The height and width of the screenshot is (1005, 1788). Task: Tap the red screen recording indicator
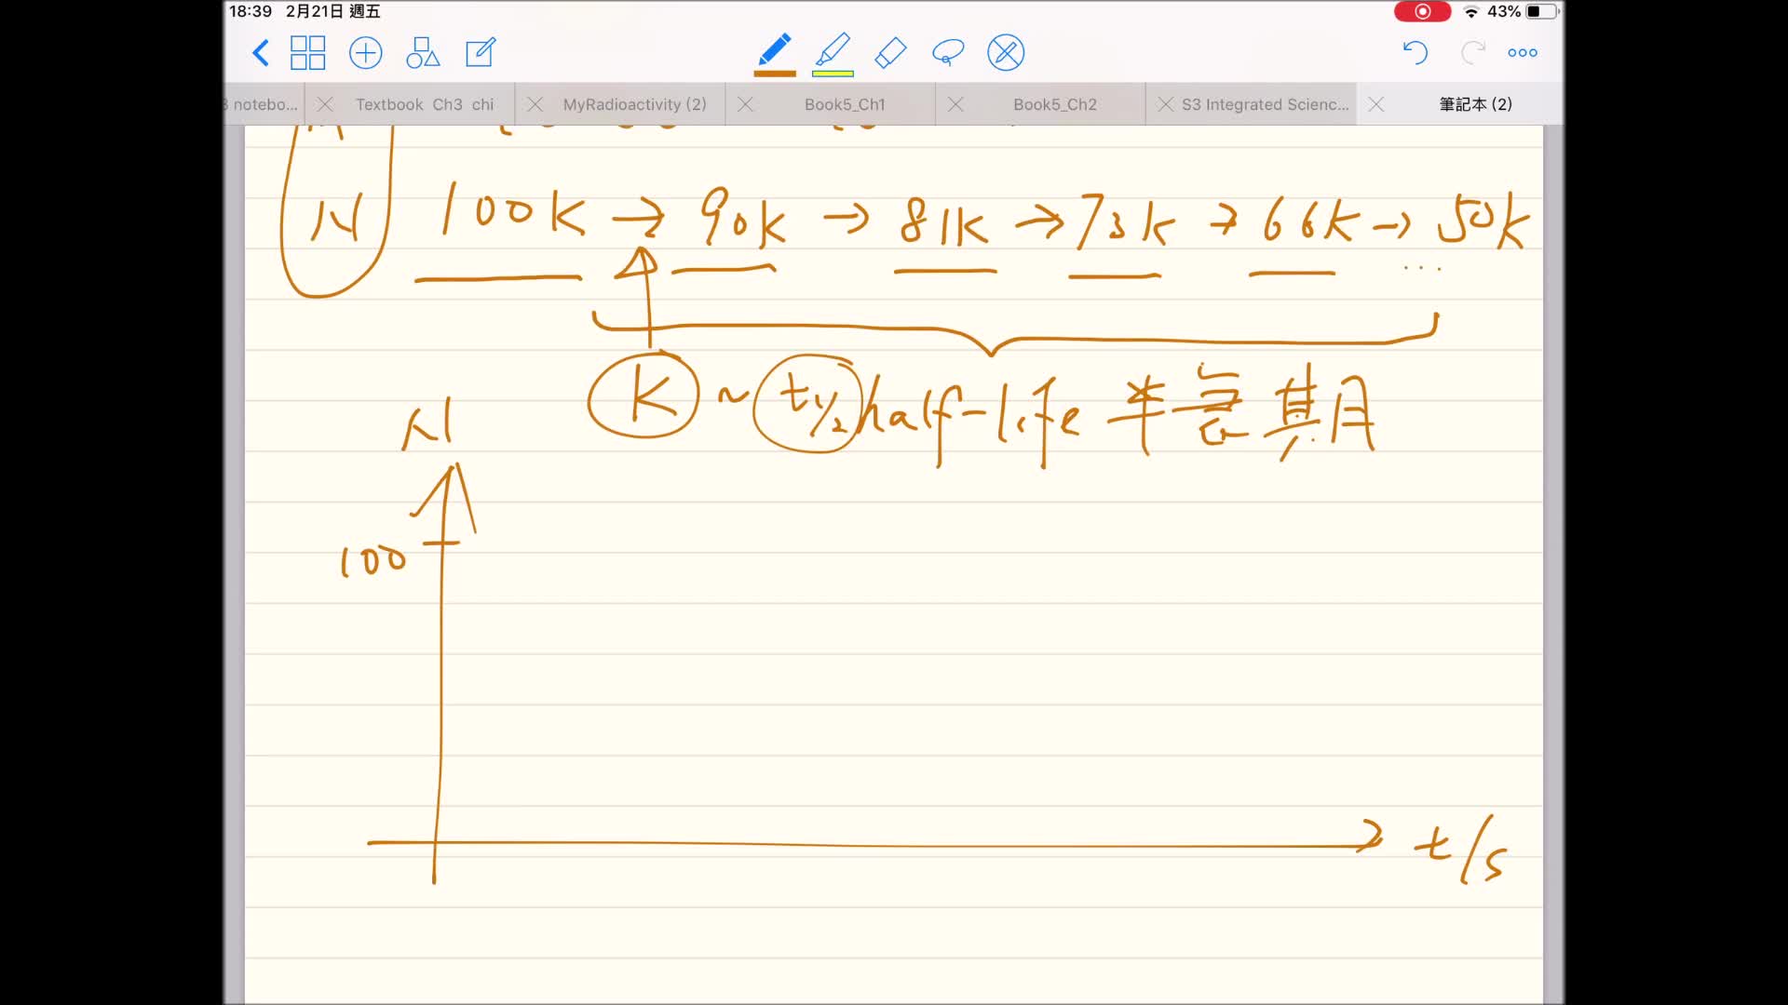pyautogui.click(x=1422, y=12)
